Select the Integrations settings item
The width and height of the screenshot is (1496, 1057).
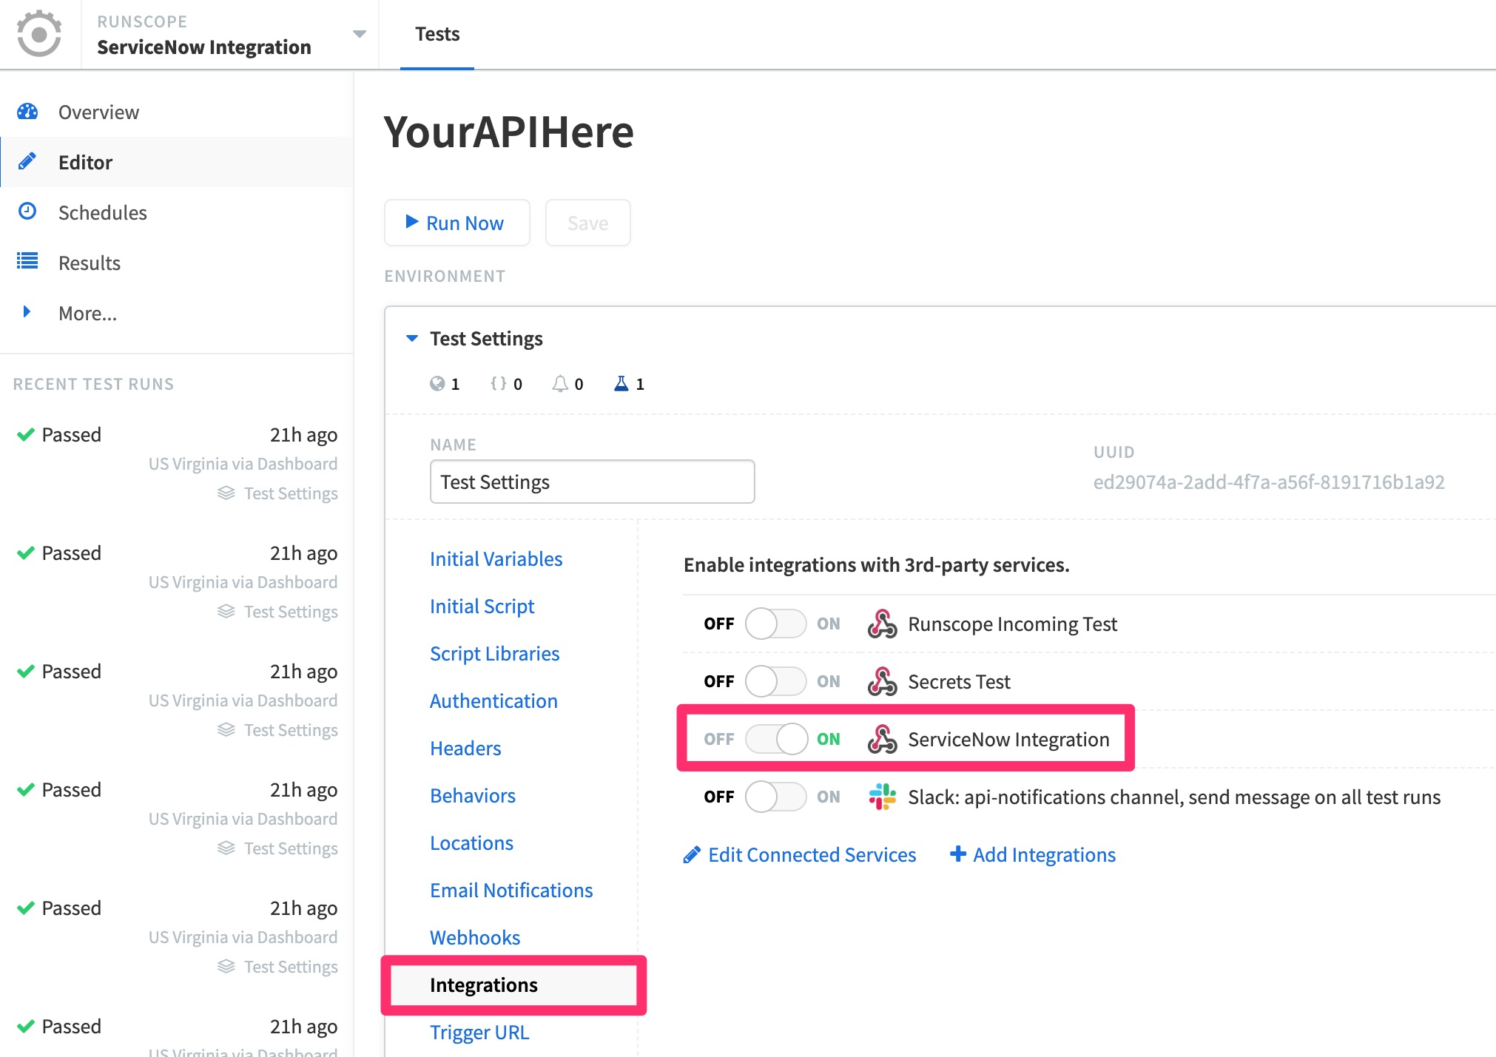tap(513, 985)
